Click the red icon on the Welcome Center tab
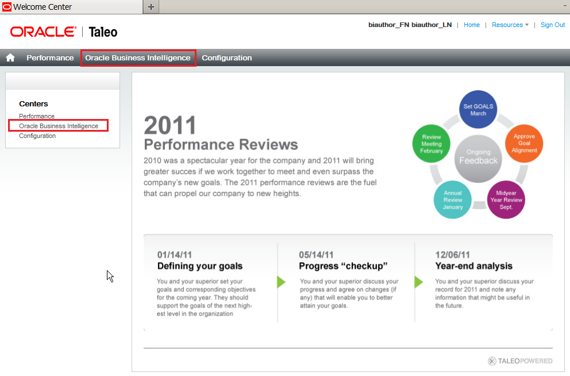The width and height of the screenshot is (570, 376). [8, 7]
